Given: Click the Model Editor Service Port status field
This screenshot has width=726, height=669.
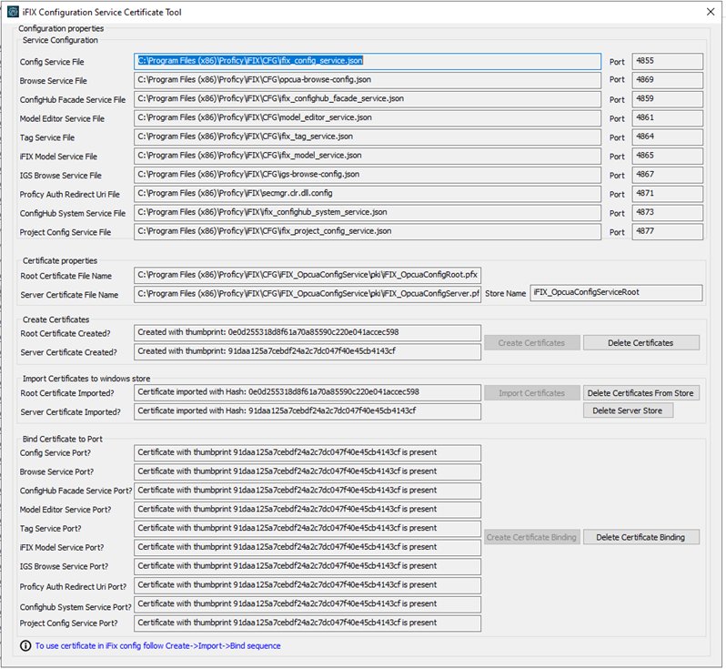Looking at the screenshot, I should coord(308,510).
